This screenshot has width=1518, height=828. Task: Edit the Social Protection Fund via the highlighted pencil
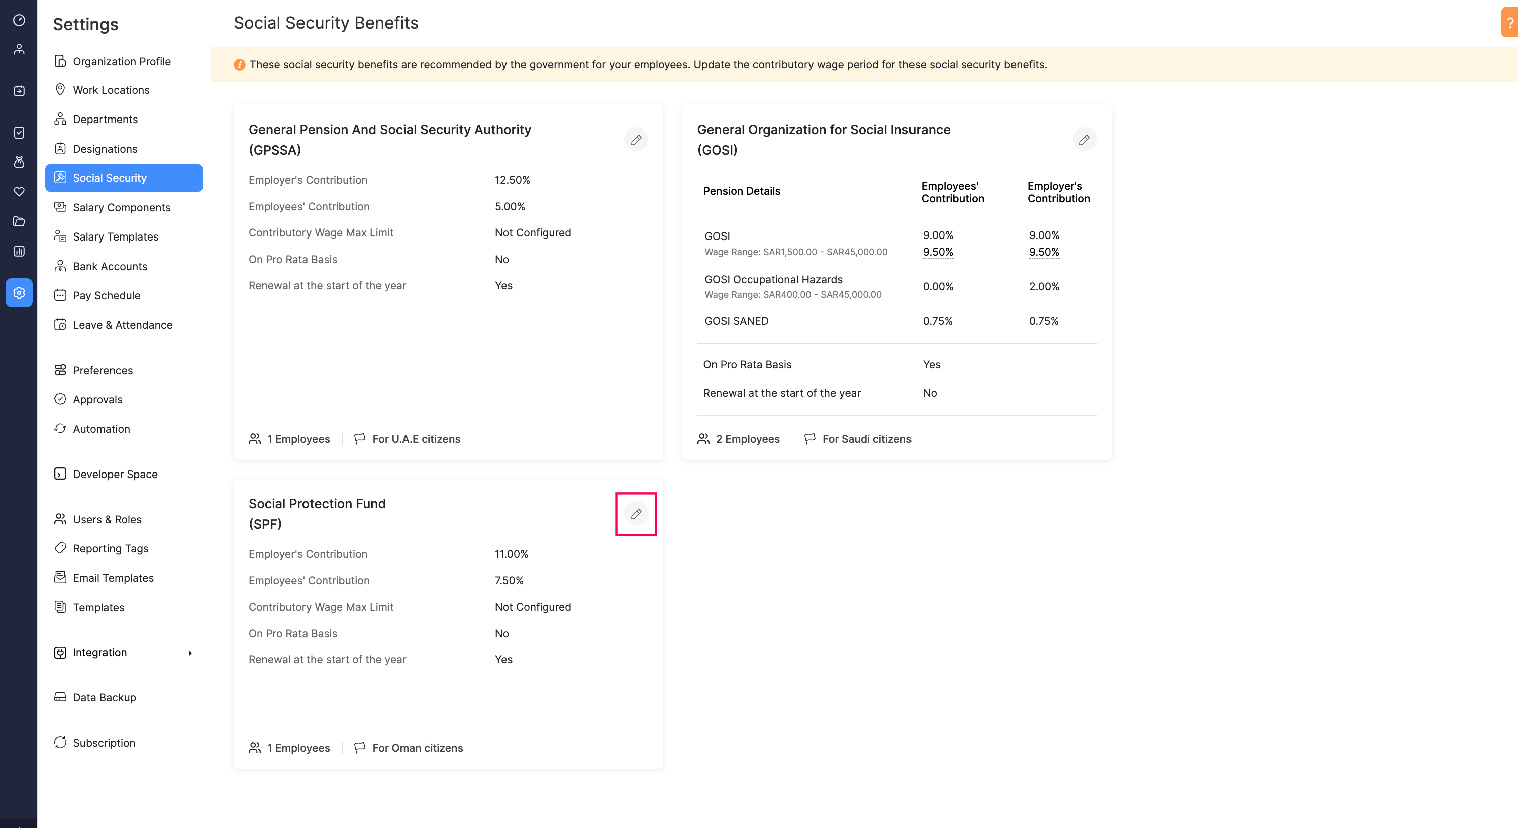coord(636,514)
